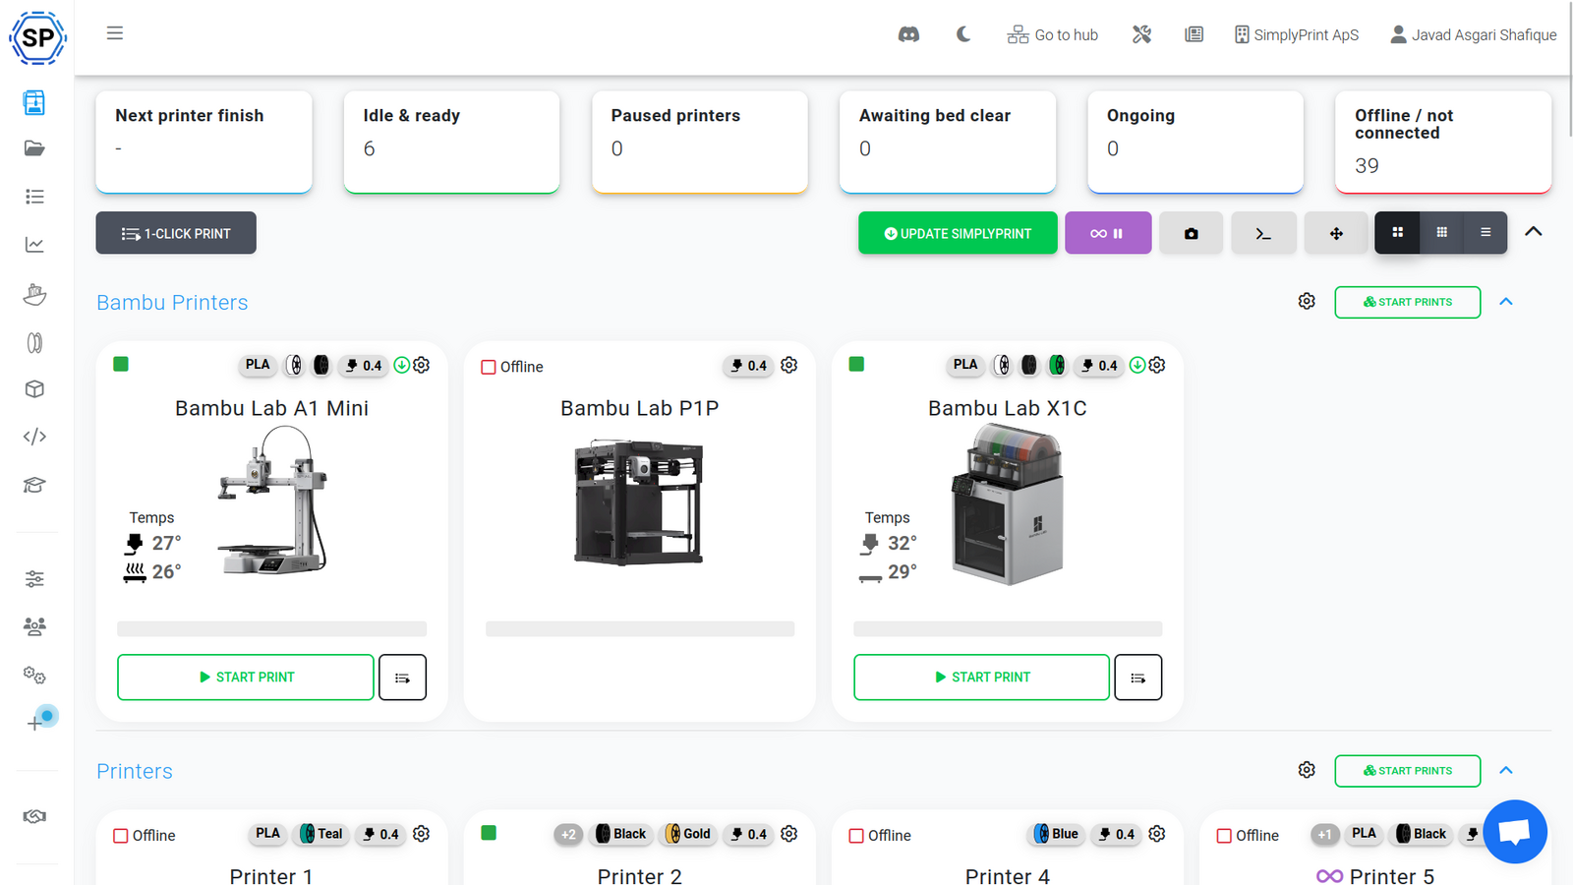This screenshot has height=885, width=1573.
Task: Open the gears configuration sidebar icon
Action: 34,675
